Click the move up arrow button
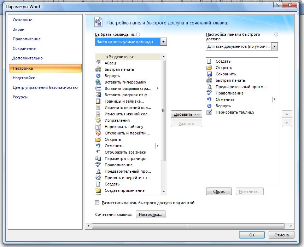Viewport: 304px width, 247px height. [x=287, y=114]
